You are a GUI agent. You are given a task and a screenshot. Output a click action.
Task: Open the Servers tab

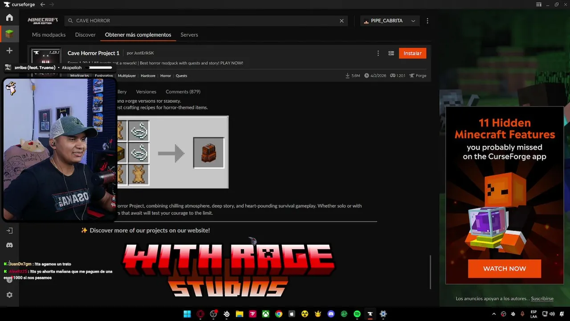189,35
